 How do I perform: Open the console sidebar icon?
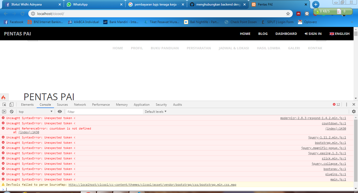pos(4,111)
